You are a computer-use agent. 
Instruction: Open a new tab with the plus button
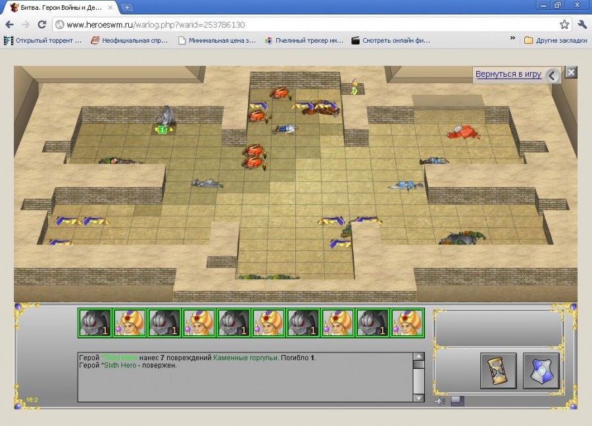[x=127, y=7]
